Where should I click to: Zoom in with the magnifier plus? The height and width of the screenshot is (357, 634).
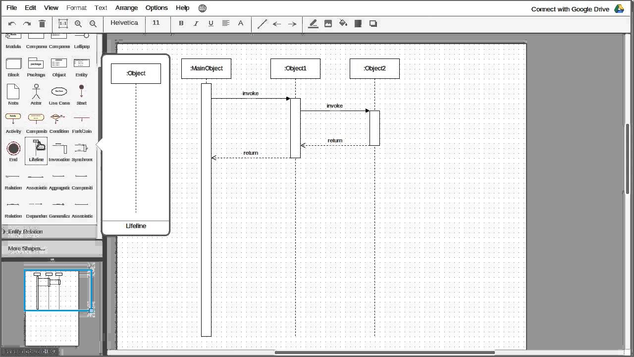[x=78, y=23]
